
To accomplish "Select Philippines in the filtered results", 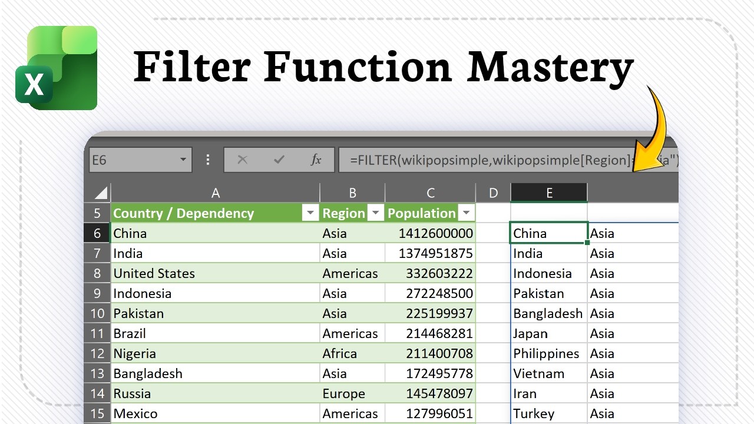I will coord(549,353).
